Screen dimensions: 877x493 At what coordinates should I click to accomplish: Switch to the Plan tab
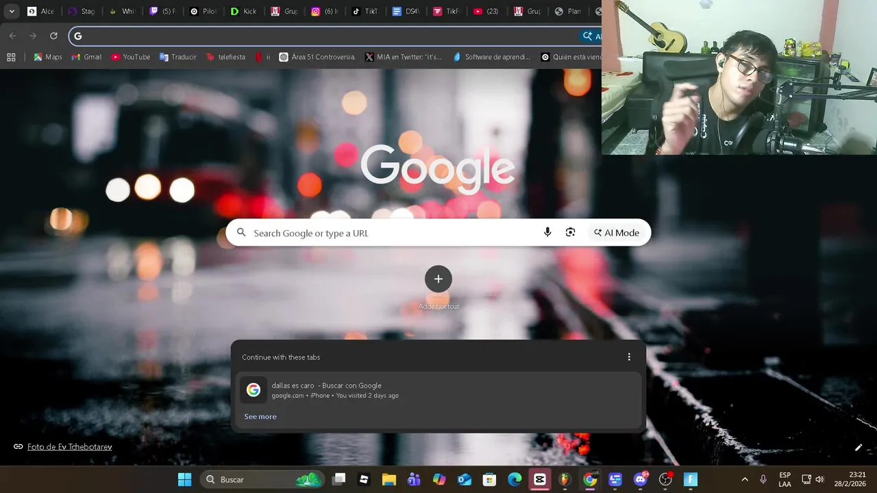pyautogui.click(x=567, y=12)
